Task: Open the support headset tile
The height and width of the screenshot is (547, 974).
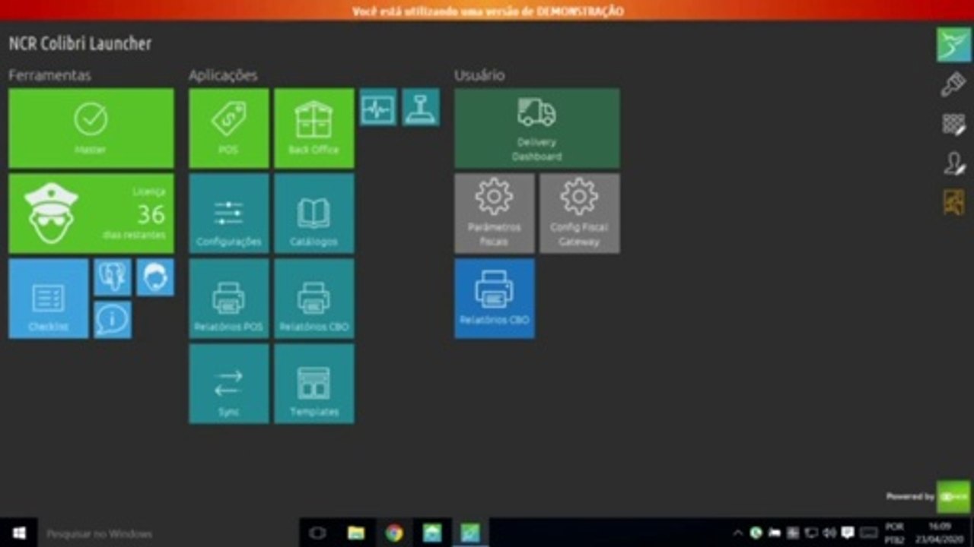Action: [x=155, y=277]
